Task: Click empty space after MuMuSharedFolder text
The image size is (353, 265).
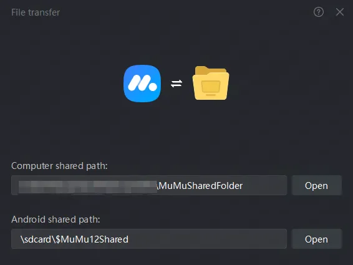Action: (x=264, y=186)
